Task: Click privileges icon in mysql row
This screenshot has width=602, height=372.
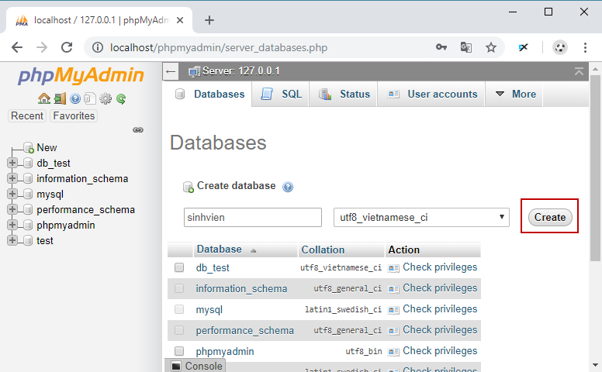Action: [393, 310]
